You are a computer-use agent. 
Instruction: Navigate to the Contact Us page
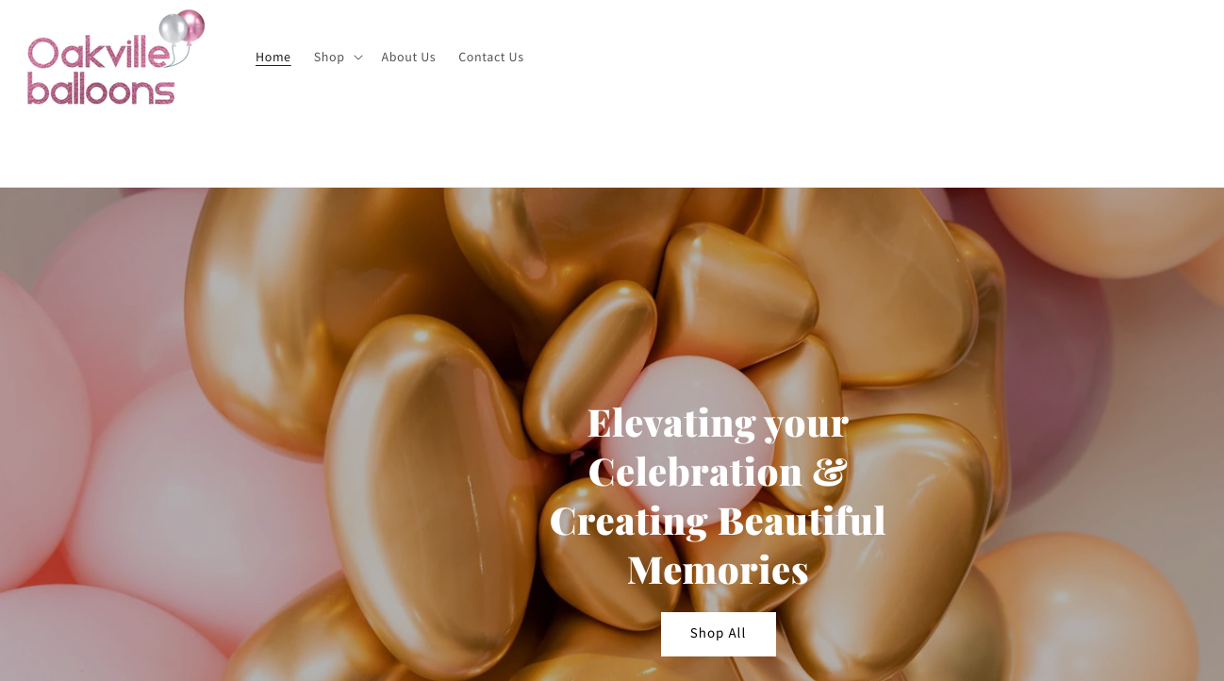[x=490, y=57]
